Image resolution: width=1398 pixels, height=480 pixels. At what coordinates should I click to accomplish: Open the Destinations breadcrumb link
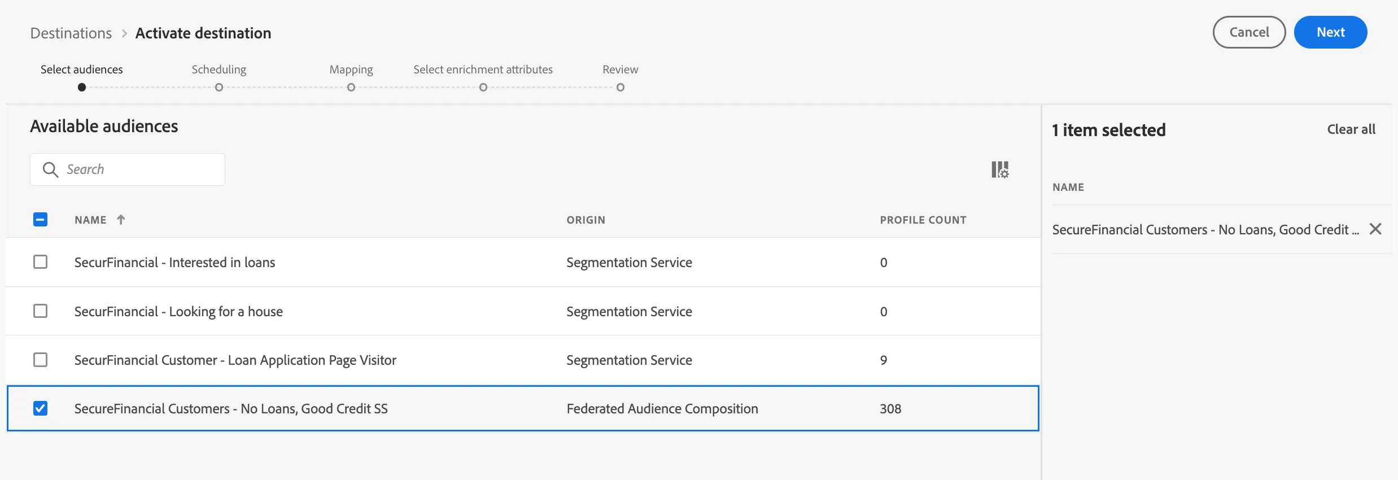[x=71, y=33]
